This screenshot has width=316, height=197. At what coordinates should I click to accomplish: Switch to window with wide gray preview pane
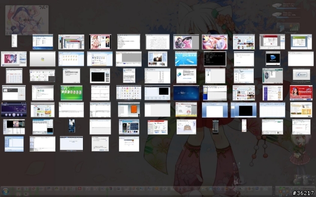click(128, 59)
